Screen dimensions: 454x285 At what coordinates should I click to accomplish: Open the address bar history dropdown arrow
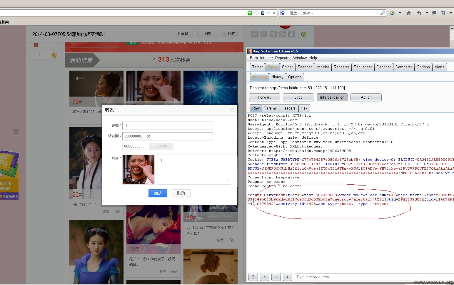pyautogui.click(x=268, y=13)
